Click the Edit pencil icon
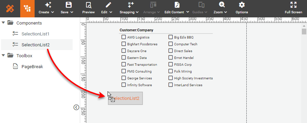 pyautogui.click(x=109, y=5)
